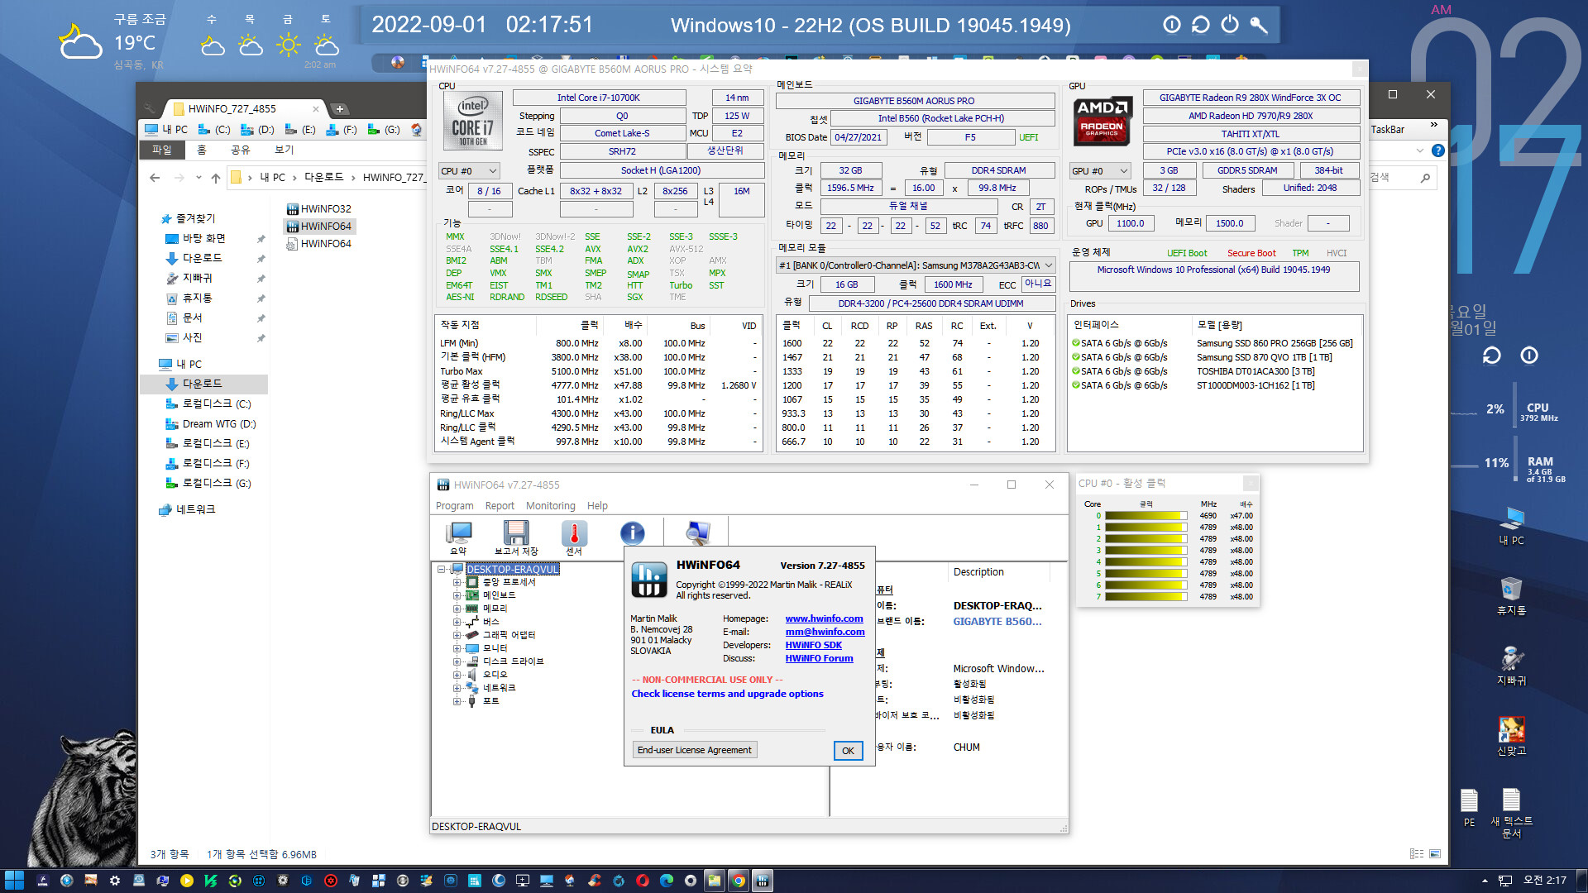Viewport: 1588px width, 893px height.
Task: Click OK in the About dialog
Action: coord(848,751)
